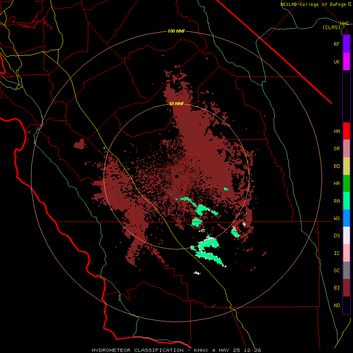
Task: Click the WS legend label
Action: pyautogui.click(x=337, y=218)
